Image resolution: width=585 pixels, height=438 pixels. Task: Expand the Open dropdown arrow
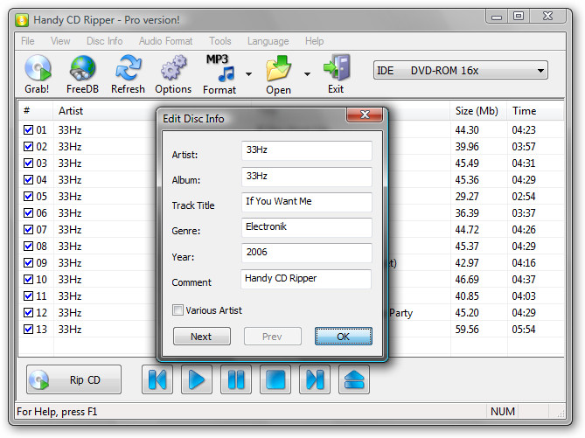(307, 73)
